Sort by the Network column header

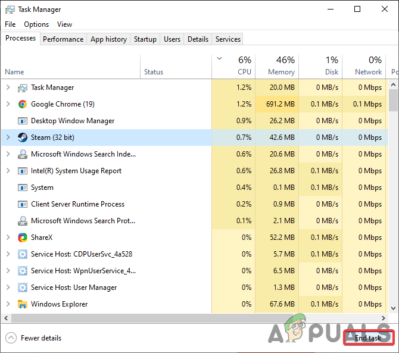tap(364, 66)
